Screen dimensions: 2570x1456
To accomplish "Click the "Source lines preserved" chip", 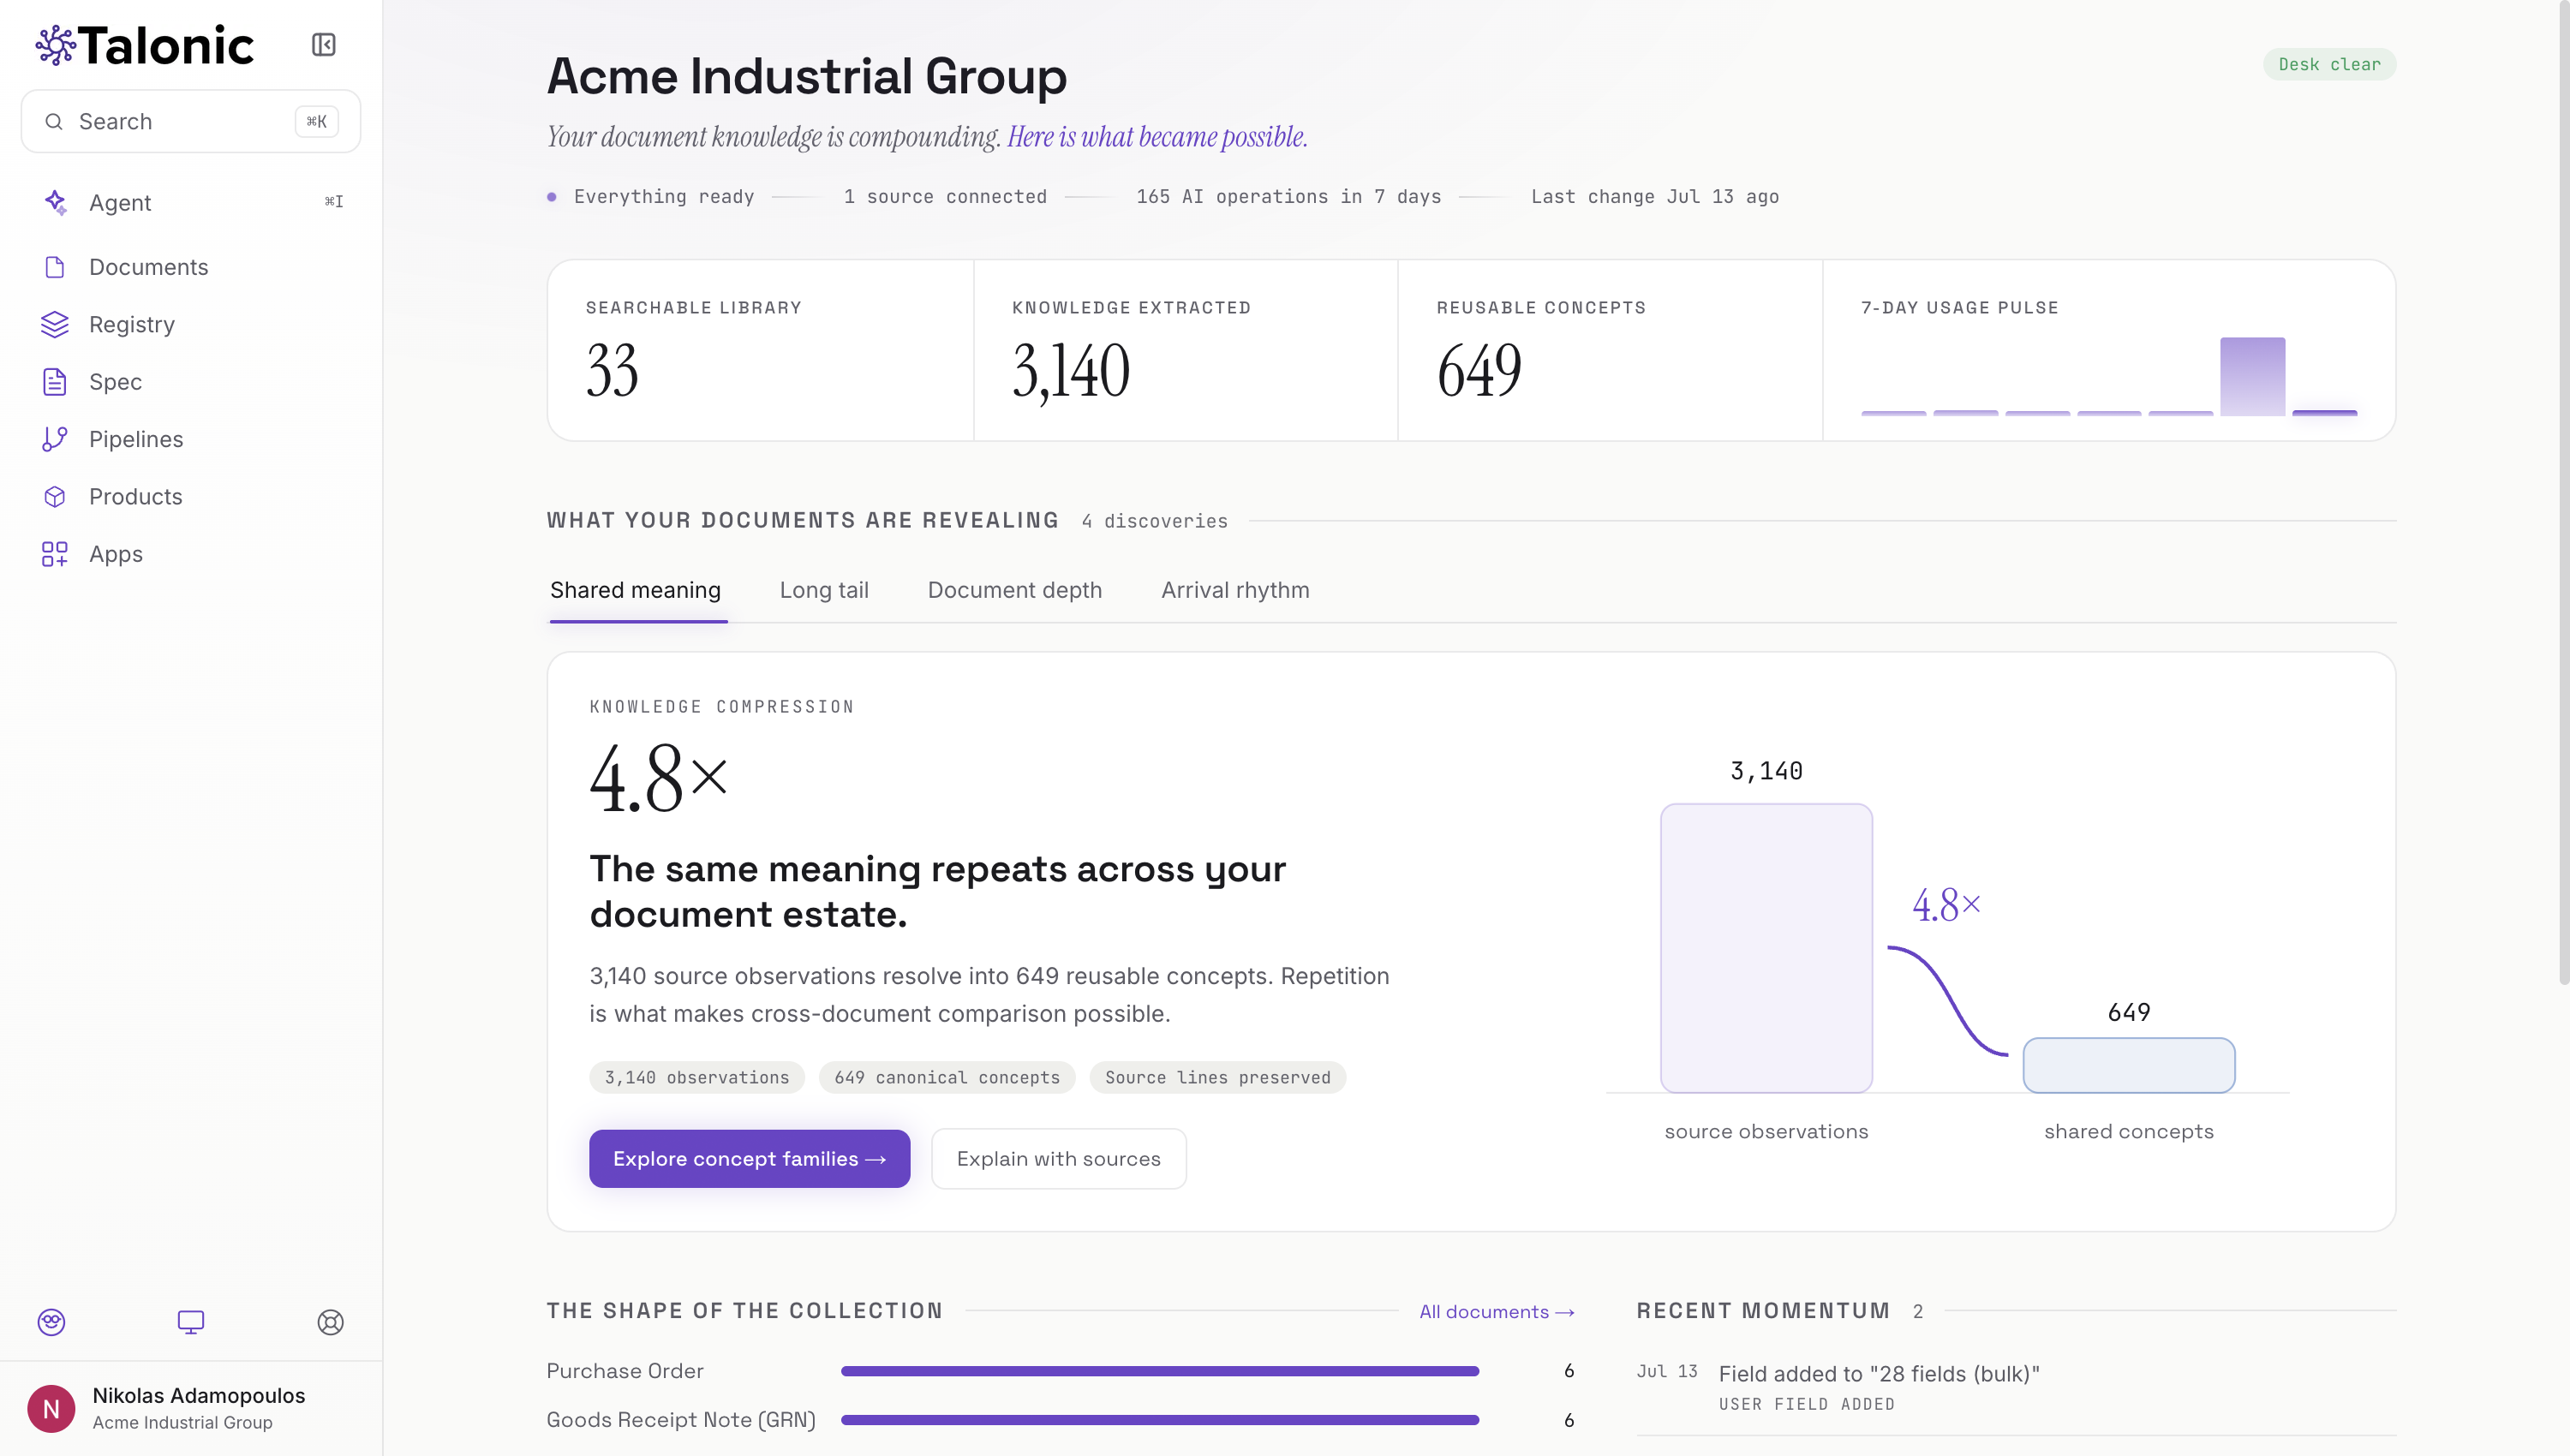I will [x=1218, y=1077].
